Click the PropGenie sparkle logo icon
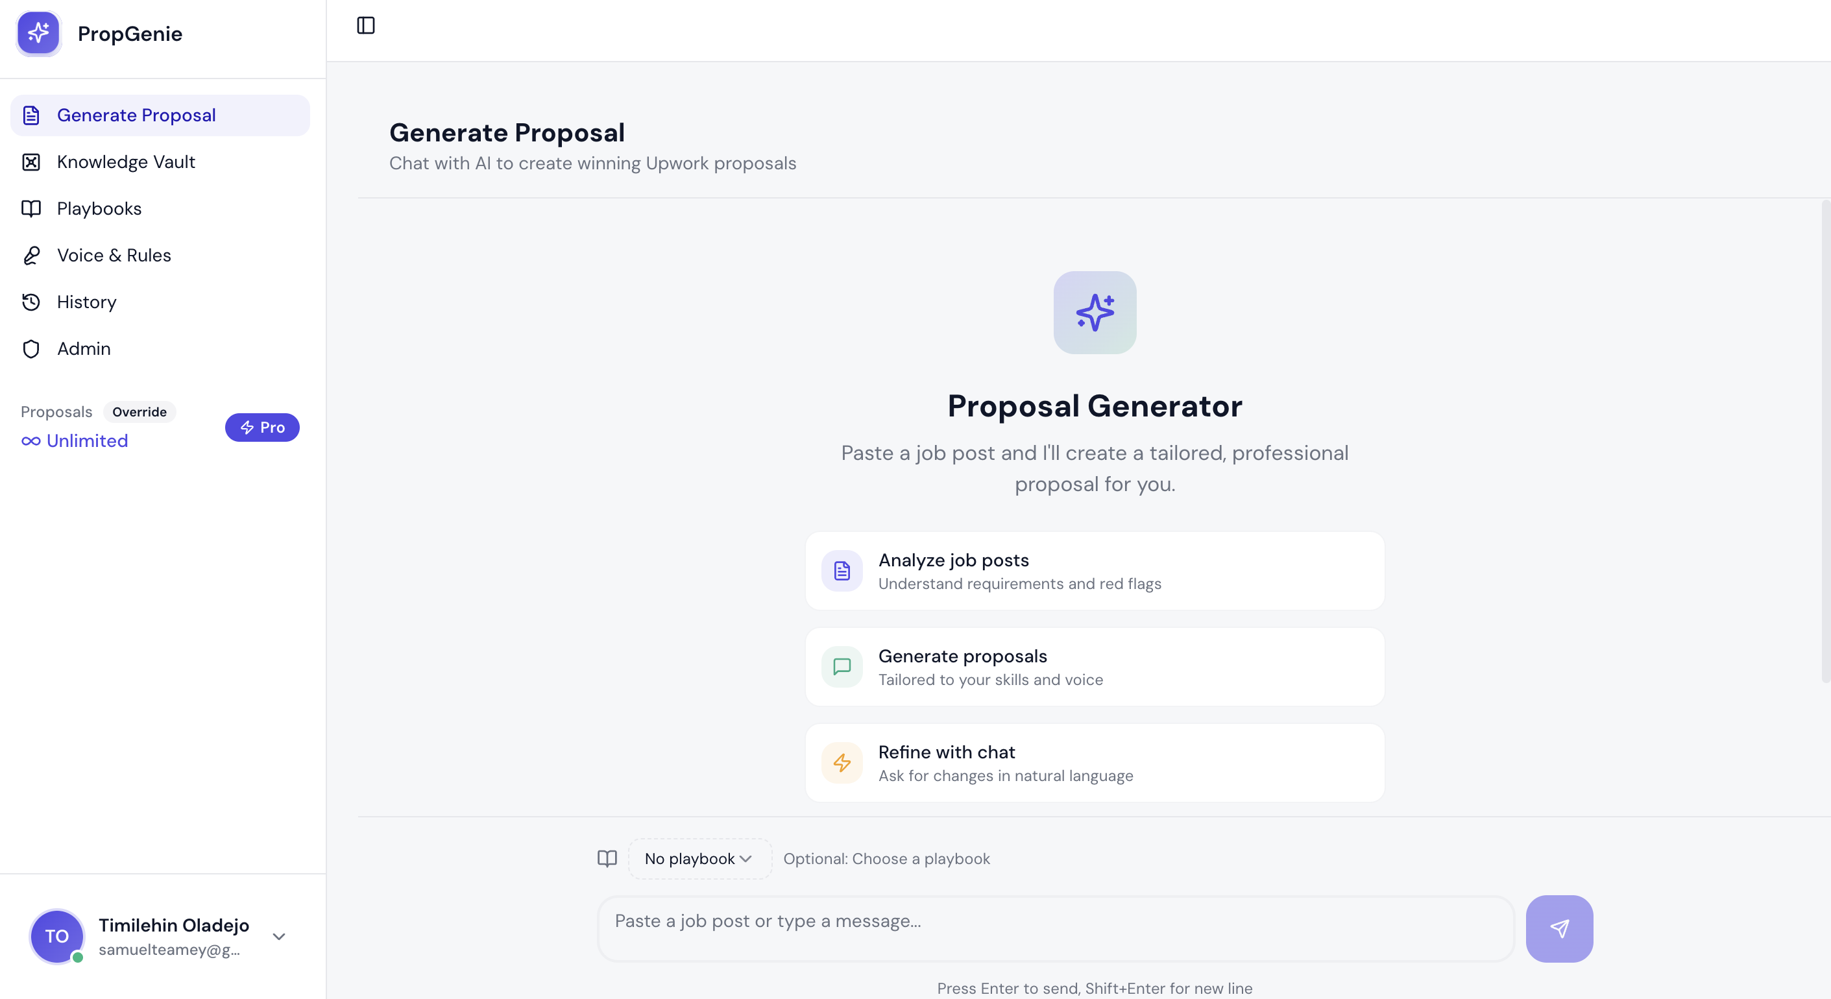 [x=38, y=32]
